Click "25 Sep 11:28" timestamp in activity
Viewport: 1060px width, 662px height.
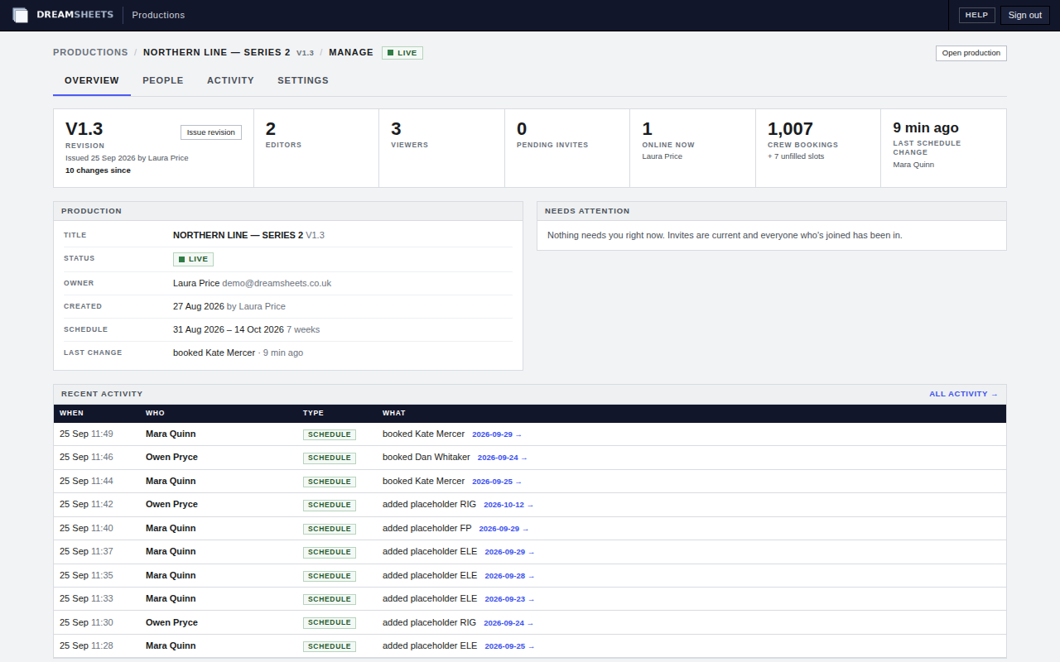click(x=86, y=645)
